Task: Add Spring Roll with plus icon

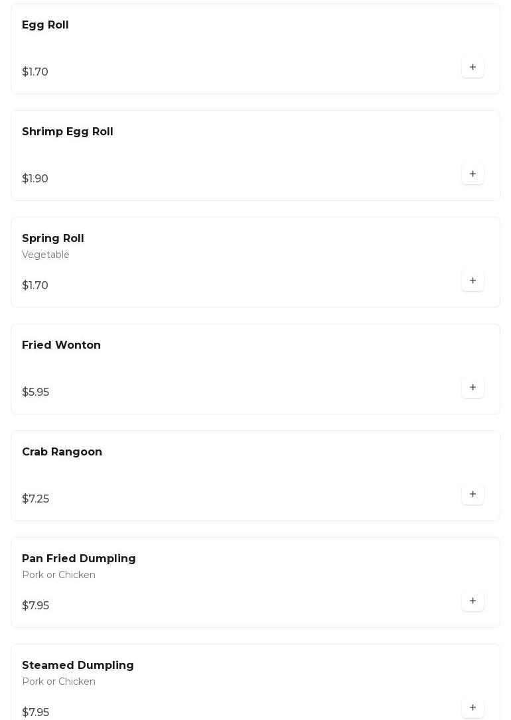Action: (x=473, y=280)
